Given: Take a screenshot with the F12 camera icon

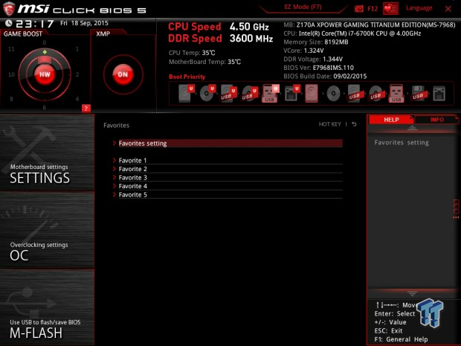Looking at the screenshot, I should [359, 8].
